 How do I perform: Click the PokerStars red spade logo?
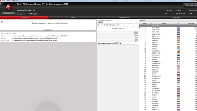(x=8, y=7)
